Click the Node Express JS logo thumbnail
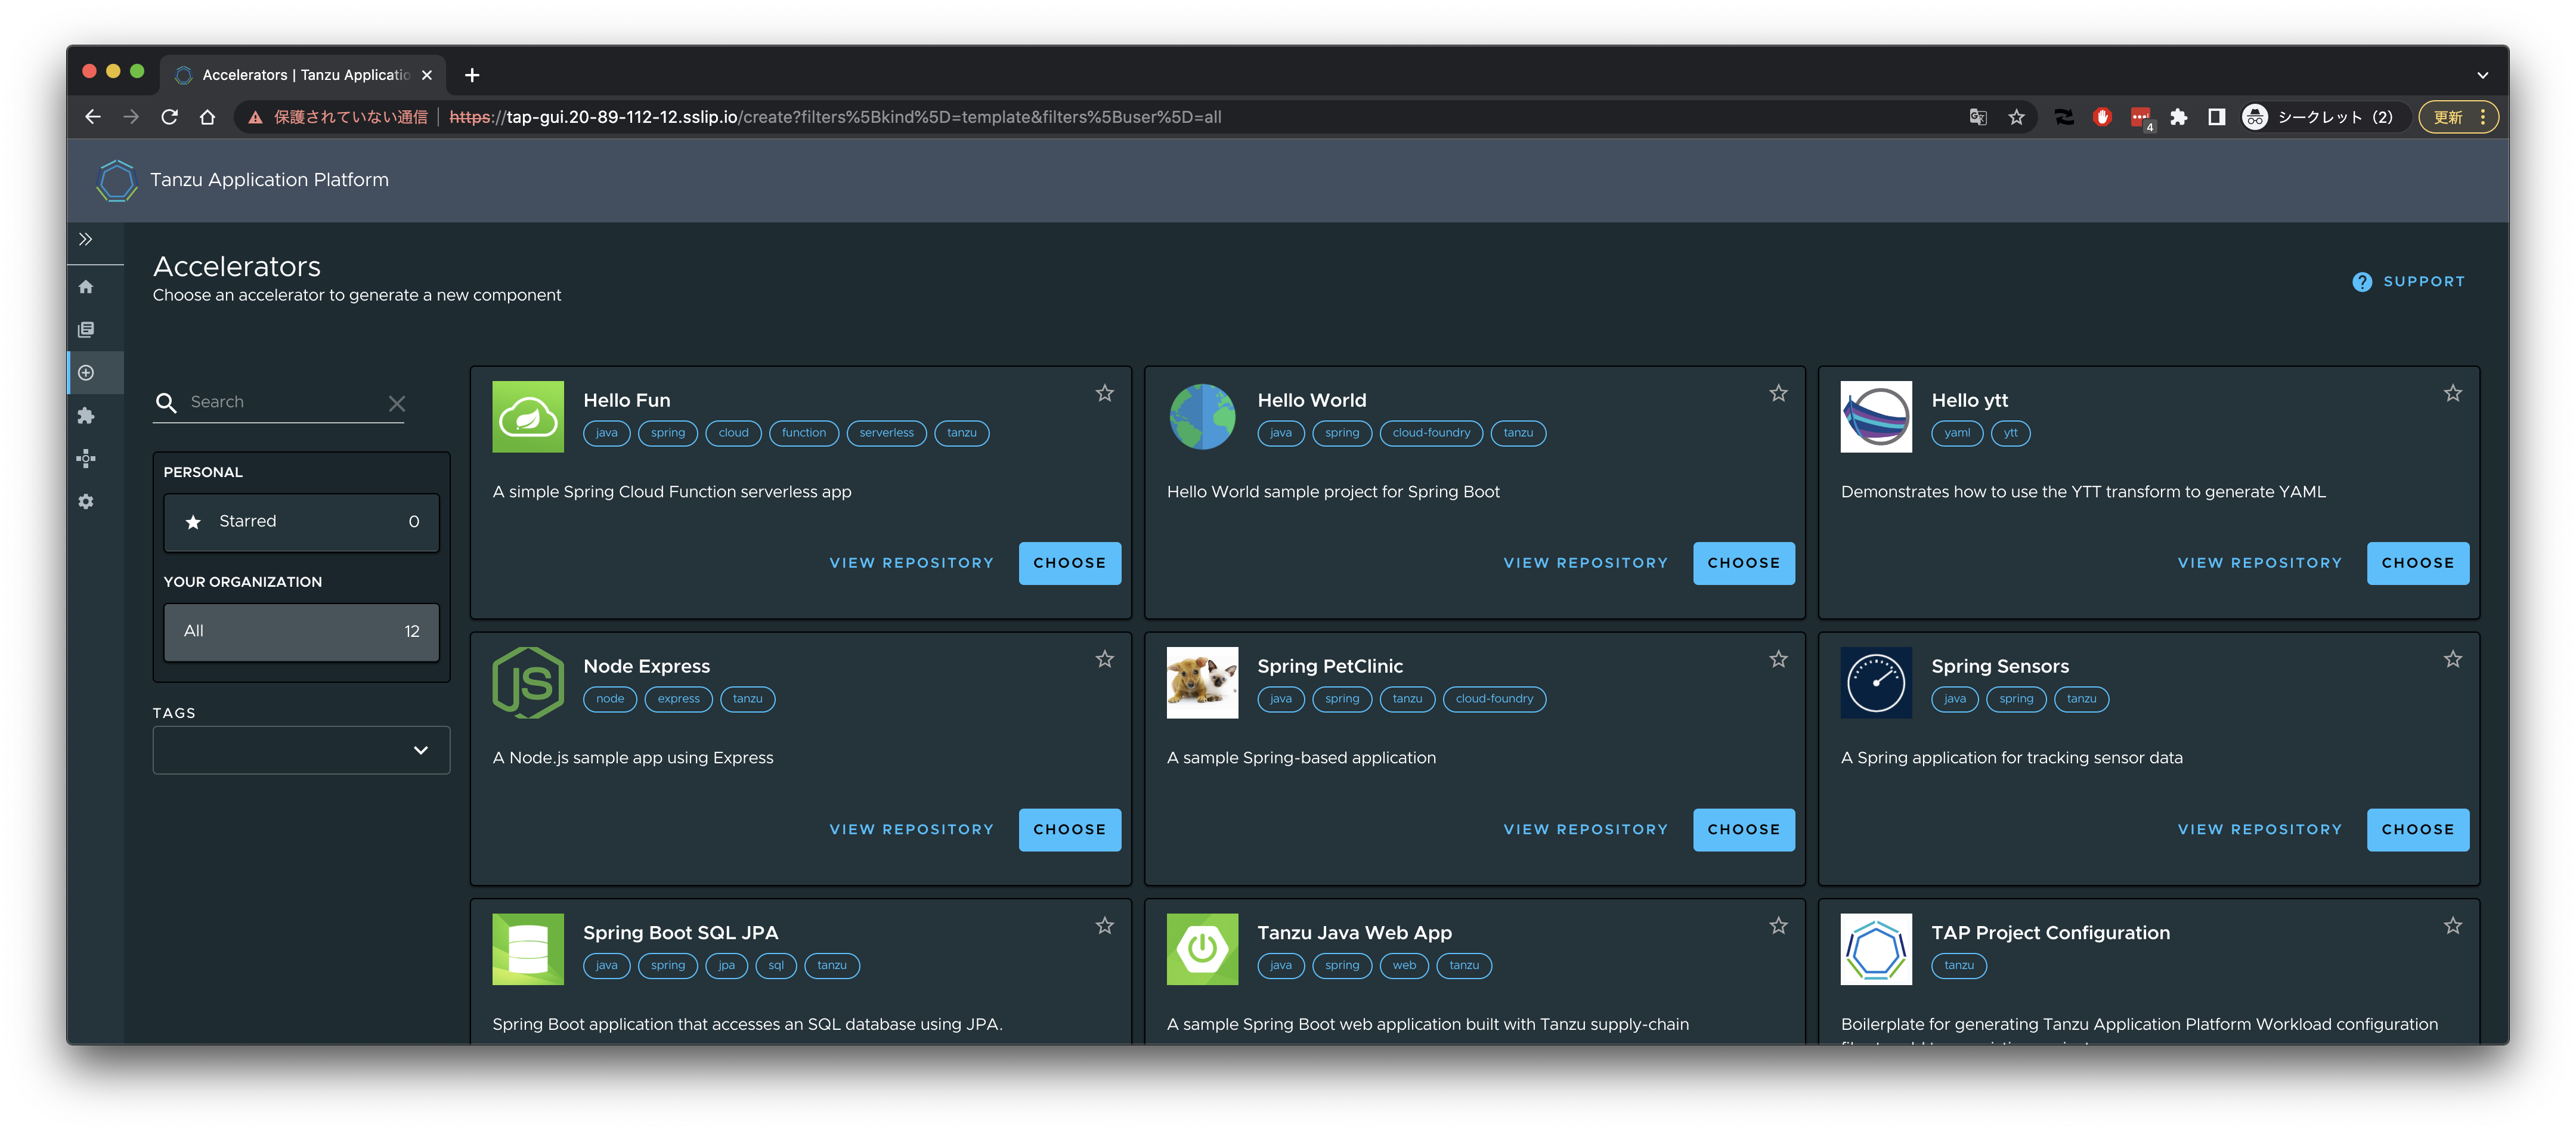2576x1133 pixels. click(x=528, y=682)
